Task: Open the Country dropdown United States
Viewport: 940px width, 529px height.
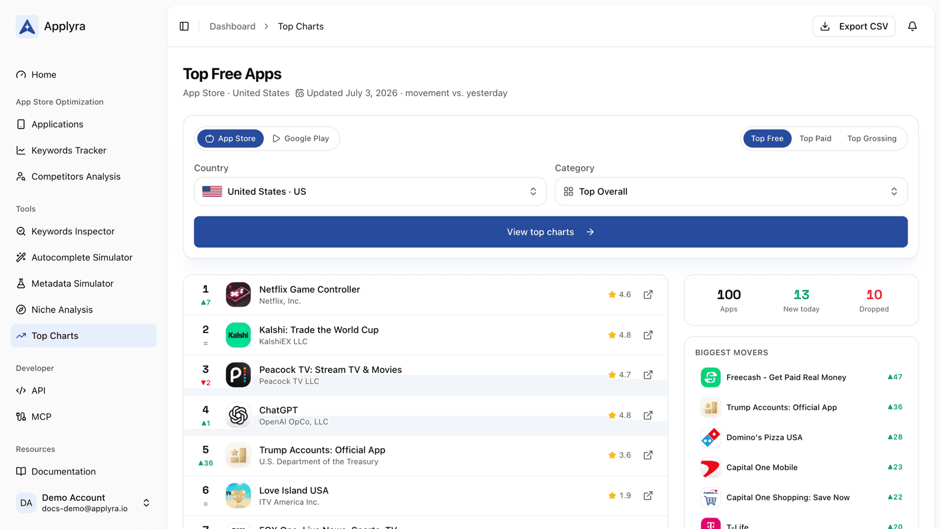Action: coord(370,191)
